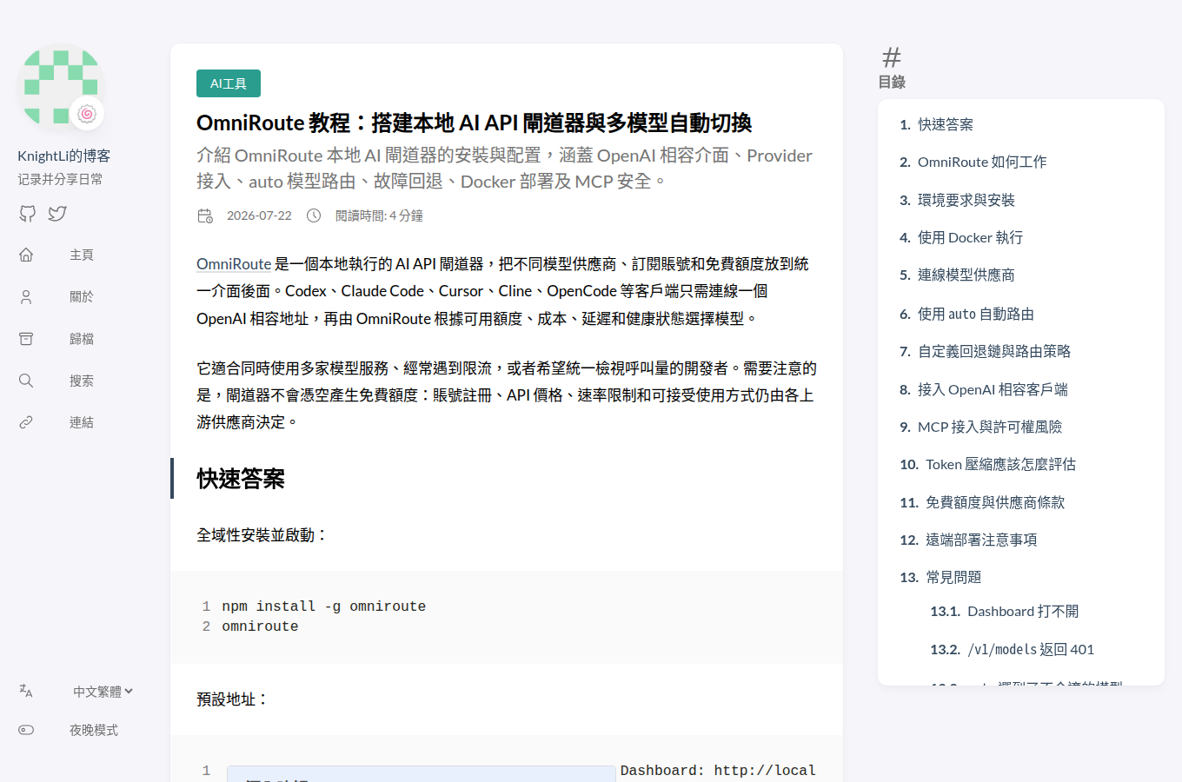Image resolution: width=1182 pixels, height=782 pixels.
Task: Click the hash icon above 目錄
Action: tap(892, 57)
